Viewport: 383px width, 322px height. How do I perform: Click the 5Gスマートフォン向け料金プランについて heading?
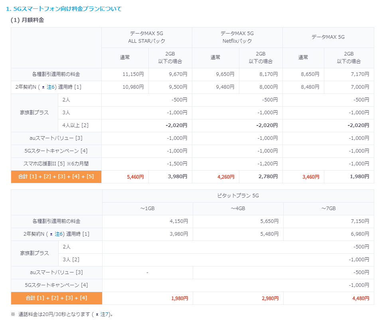(x=64, y=8)
